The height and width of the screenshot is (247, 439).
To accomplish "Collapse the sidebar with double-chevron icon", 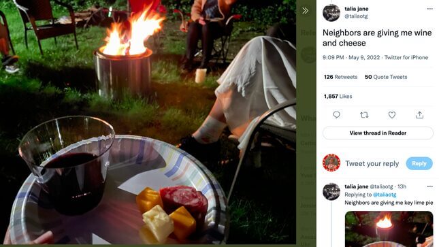I will (x=305, y=11).
